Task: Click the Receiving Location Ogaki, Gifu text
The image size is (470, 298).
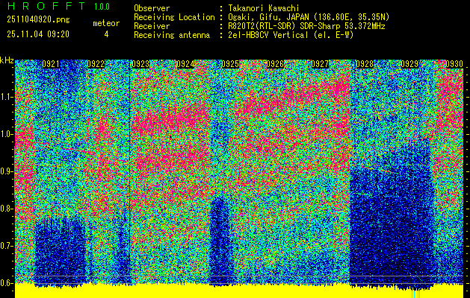Action: 309,17
